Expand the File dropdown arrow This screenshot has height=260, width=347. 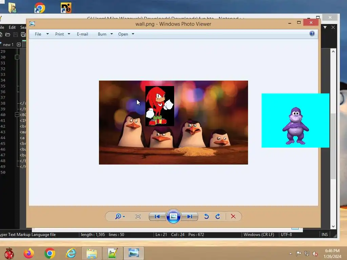click(x=47, y=34)
